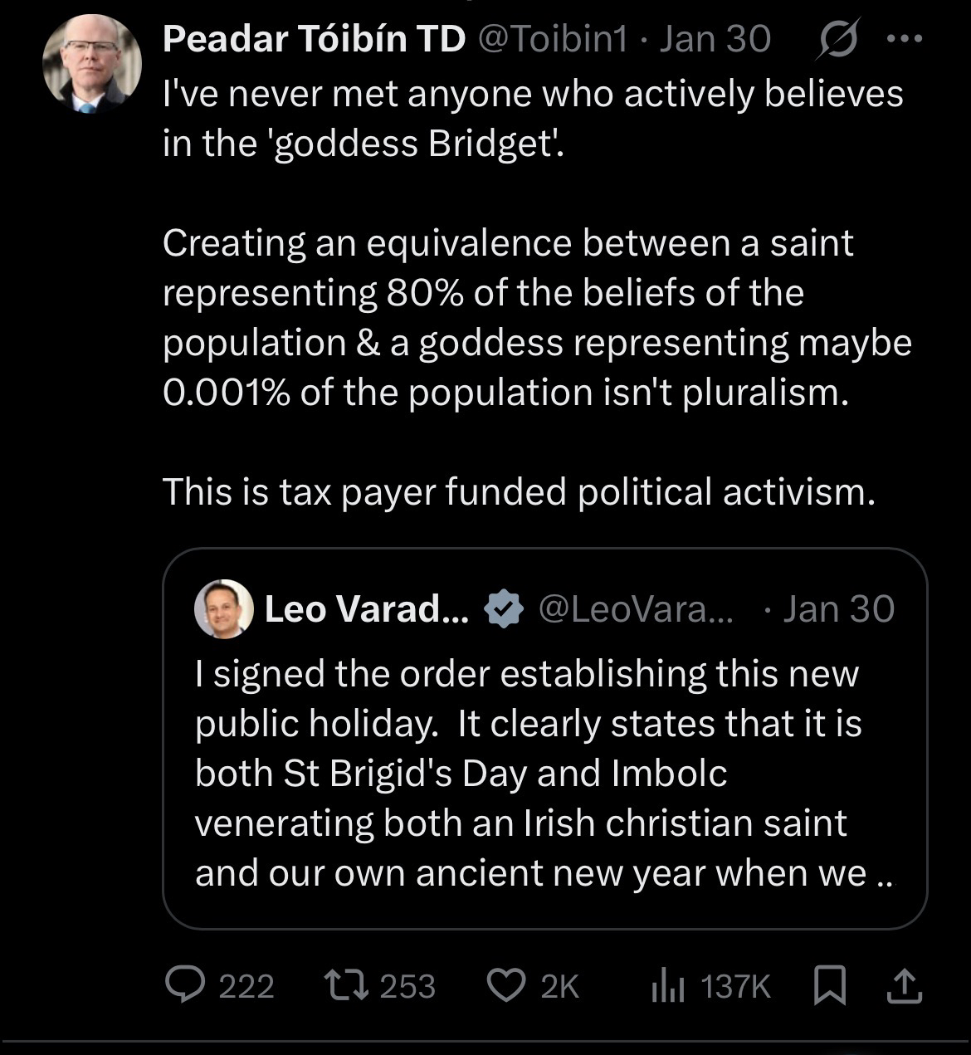Click the main tweet's Jan 30 timestamp
Image resolution: width=971 pixels, height=1055 pixels.
pos(715,39)
